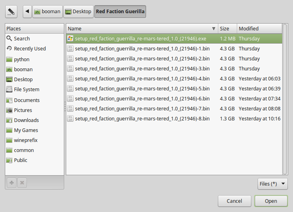Open the booman path breadcrumb

tap(47, 12)
